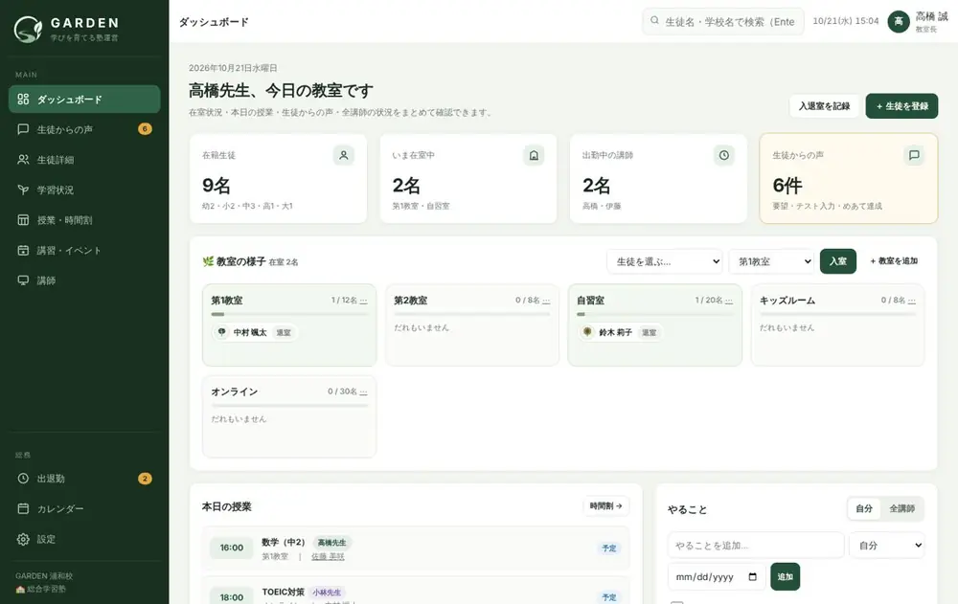
Task: Click the 高 user avatar
Action: coord(899,21)
